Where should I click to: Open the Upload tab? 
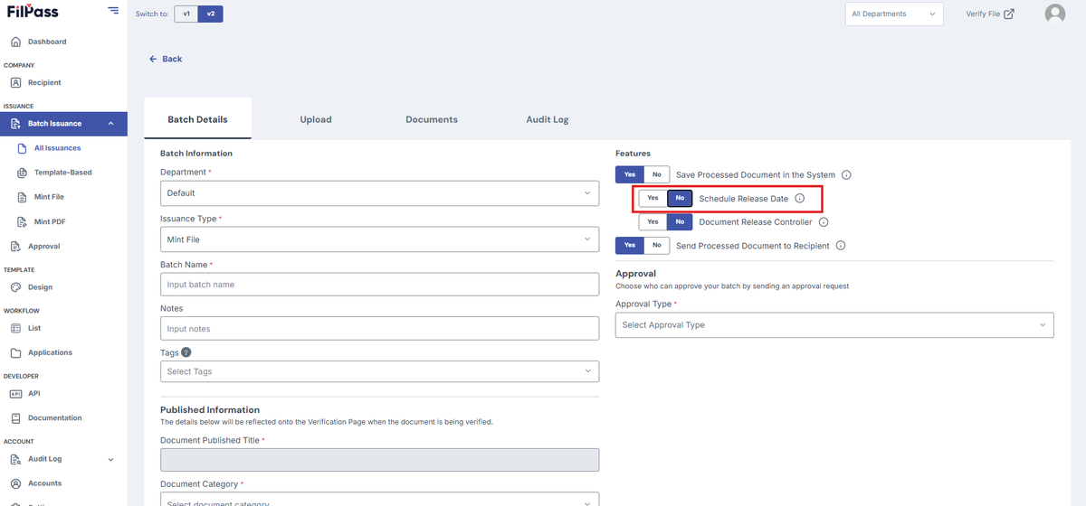coord(316,119)
